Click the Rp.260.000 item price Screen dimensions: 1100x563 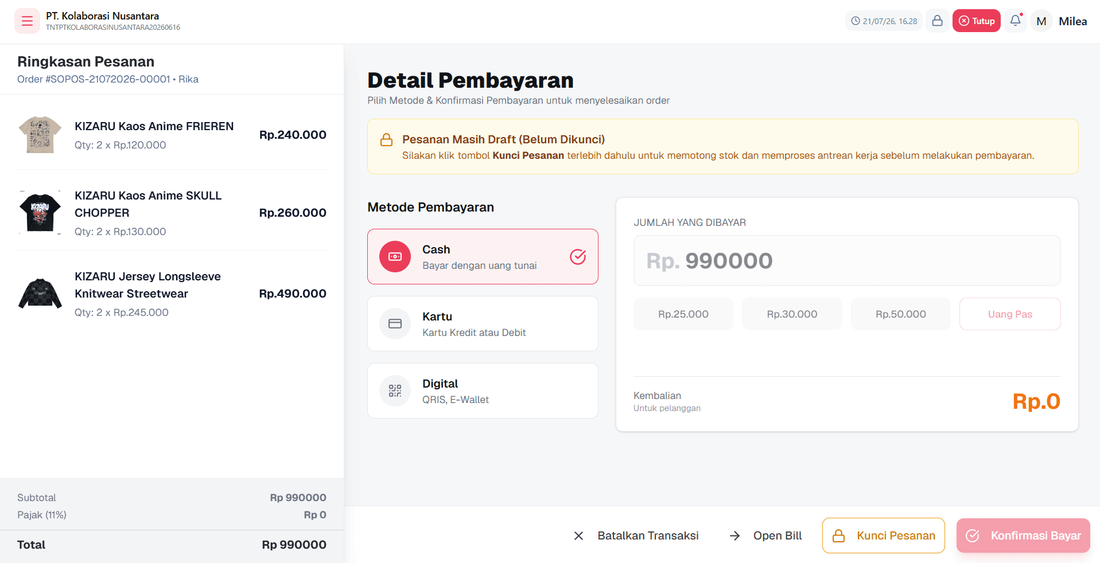pyautogui.click(x=293, y=213)
